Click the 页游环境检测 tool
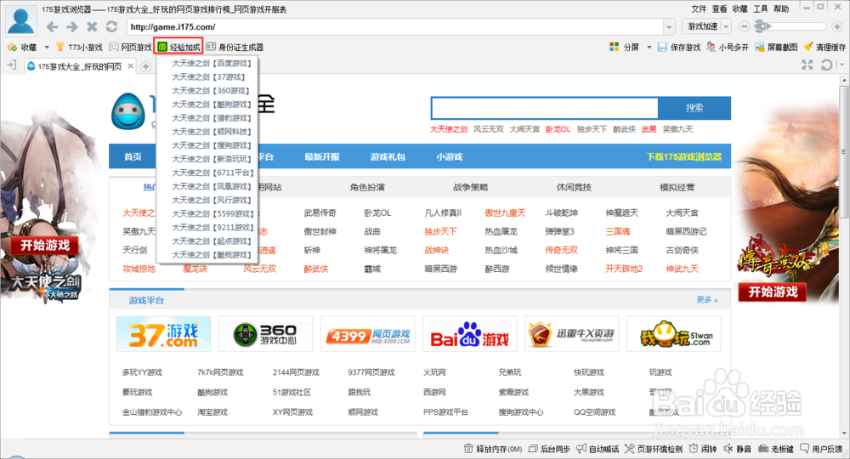This screenshot has height=459, width=850. 654,449
